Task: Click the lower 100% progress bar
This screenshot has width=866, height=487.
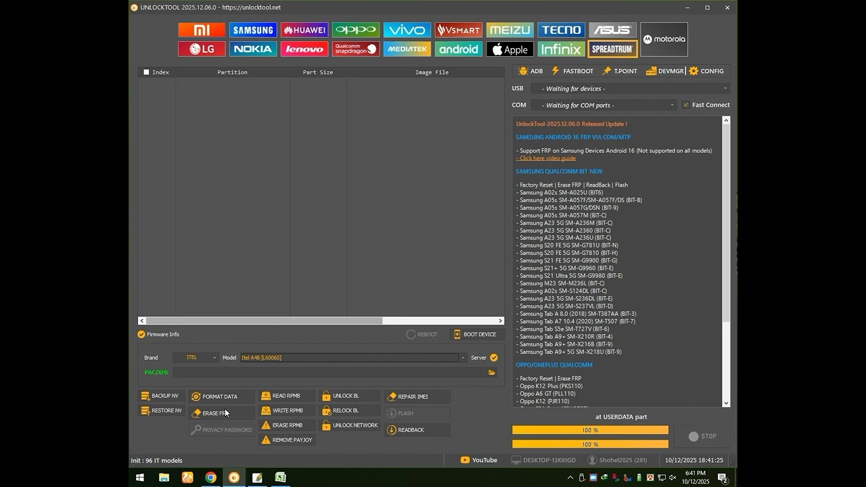Action: coord(590,444)
